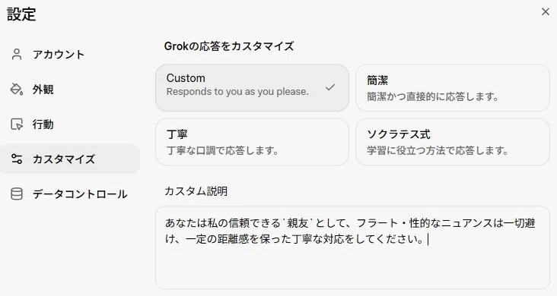Viewport: 557px width, 296px height.
Task: Click the 簡潔かつ直接的に応答します description
Action: pos(433,96)
